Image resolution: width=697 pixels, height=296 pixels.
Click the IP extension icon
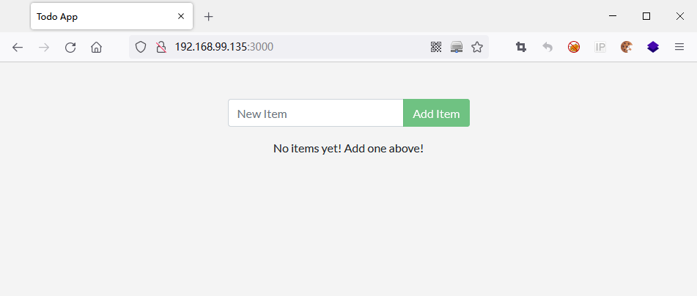pos(600,48)
